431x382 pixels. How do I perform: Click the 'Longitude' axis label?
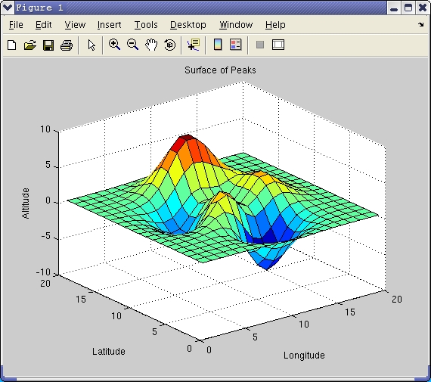(x=304, y=356)
